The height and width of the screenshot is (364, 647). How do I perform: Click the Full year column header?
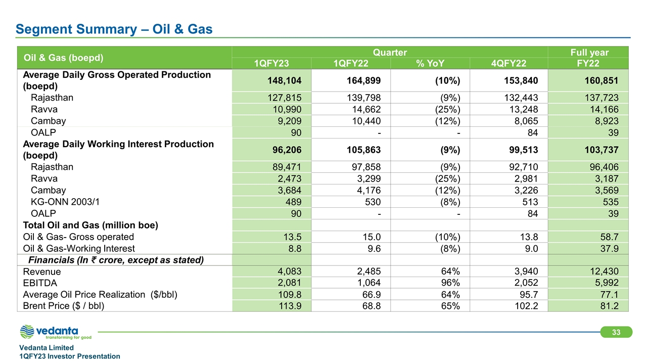[589, 53]
